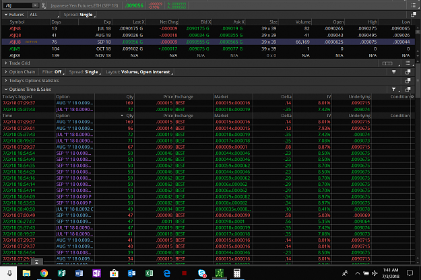Select the /6JN8 JUL 18 futures row
The height and width of the screenshot is (280, 421).
208,28
